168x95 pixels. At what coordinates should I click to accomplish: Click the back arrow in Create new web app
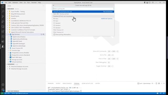pyautogui.click(x=54, y=5)
